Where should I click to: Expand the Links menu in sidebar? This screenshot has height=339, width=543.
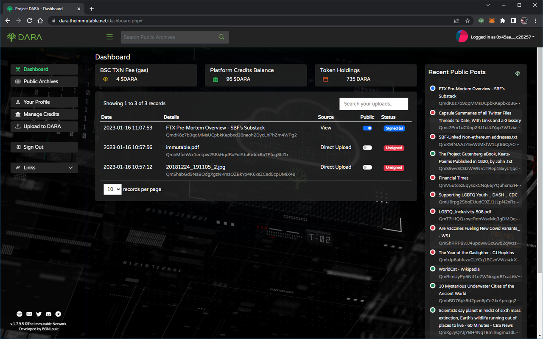click(44, 168)
